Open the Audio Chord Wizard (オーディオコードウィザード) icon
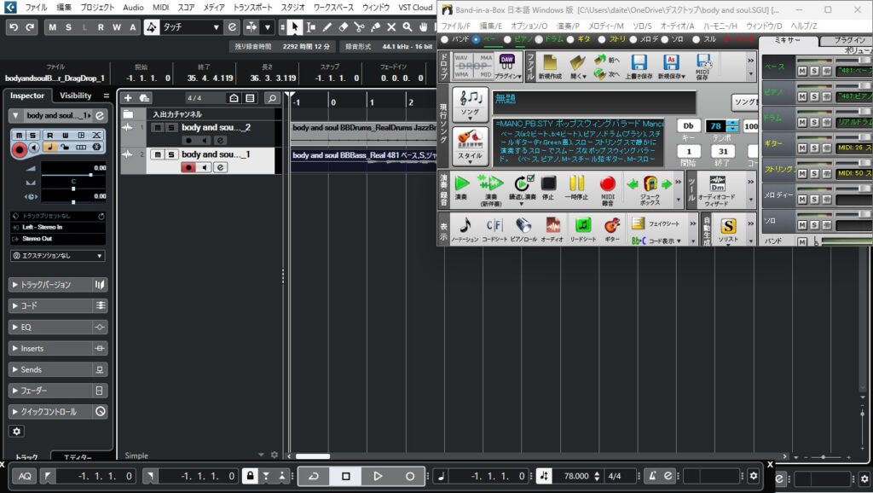The image size is (873, 493). pyautogui.click(x=716, y=190)
